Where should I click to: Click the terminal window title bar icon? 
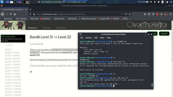81,34
